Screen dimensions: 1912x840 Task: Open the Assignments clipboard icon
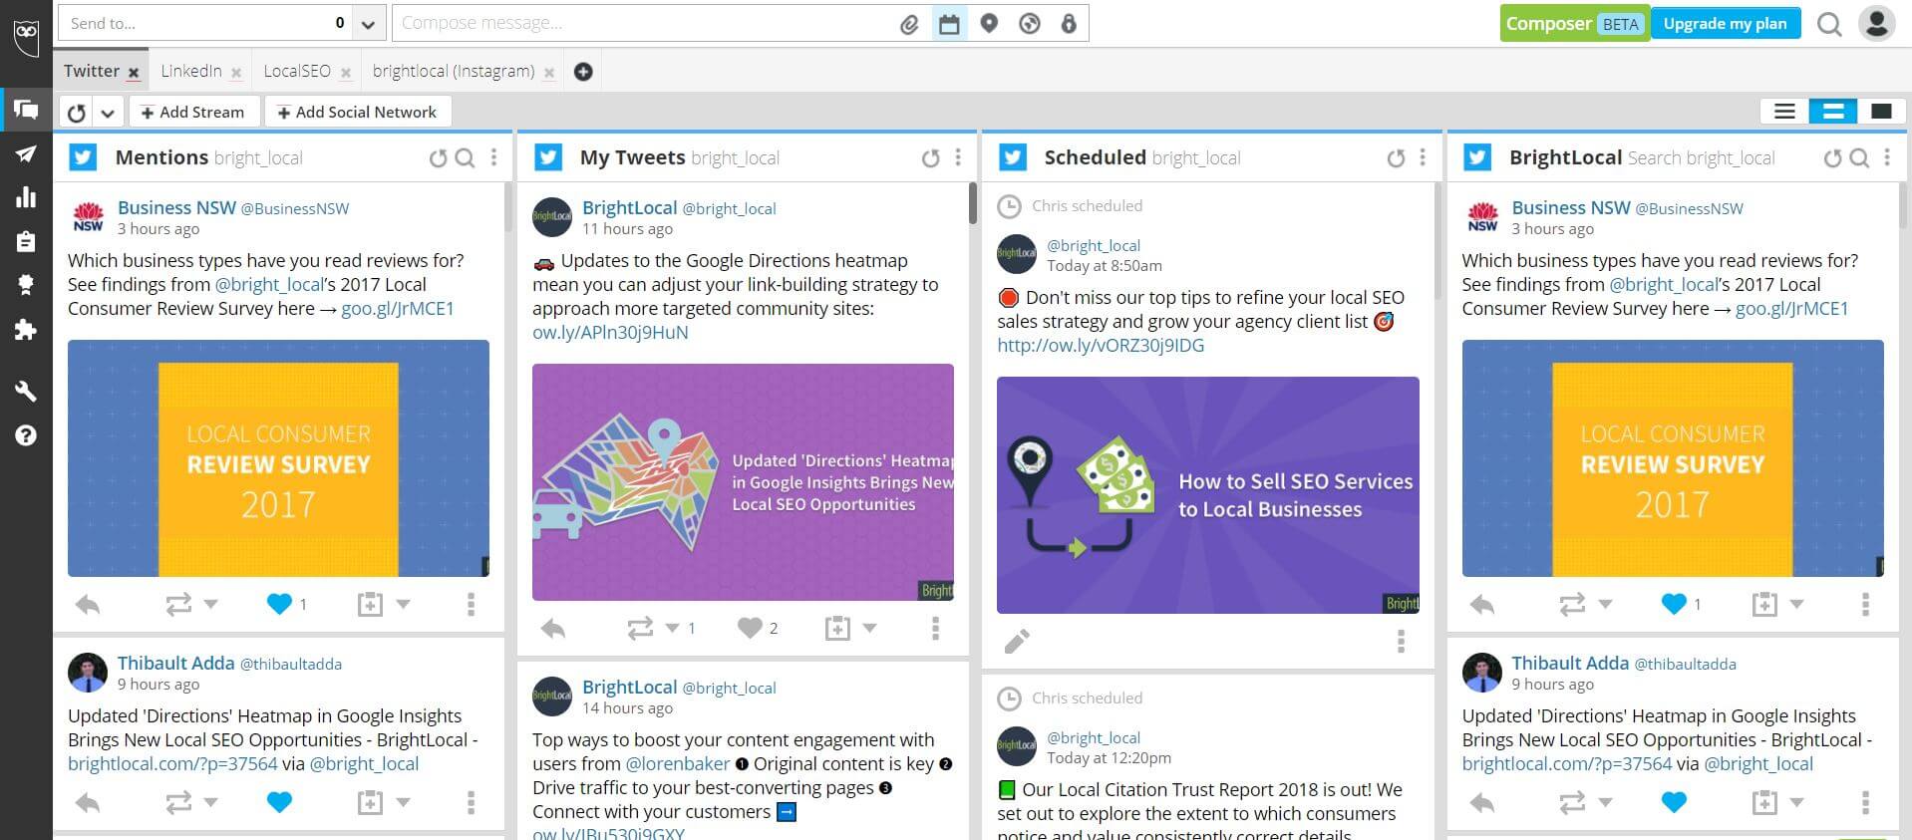(x=26, y=241)
